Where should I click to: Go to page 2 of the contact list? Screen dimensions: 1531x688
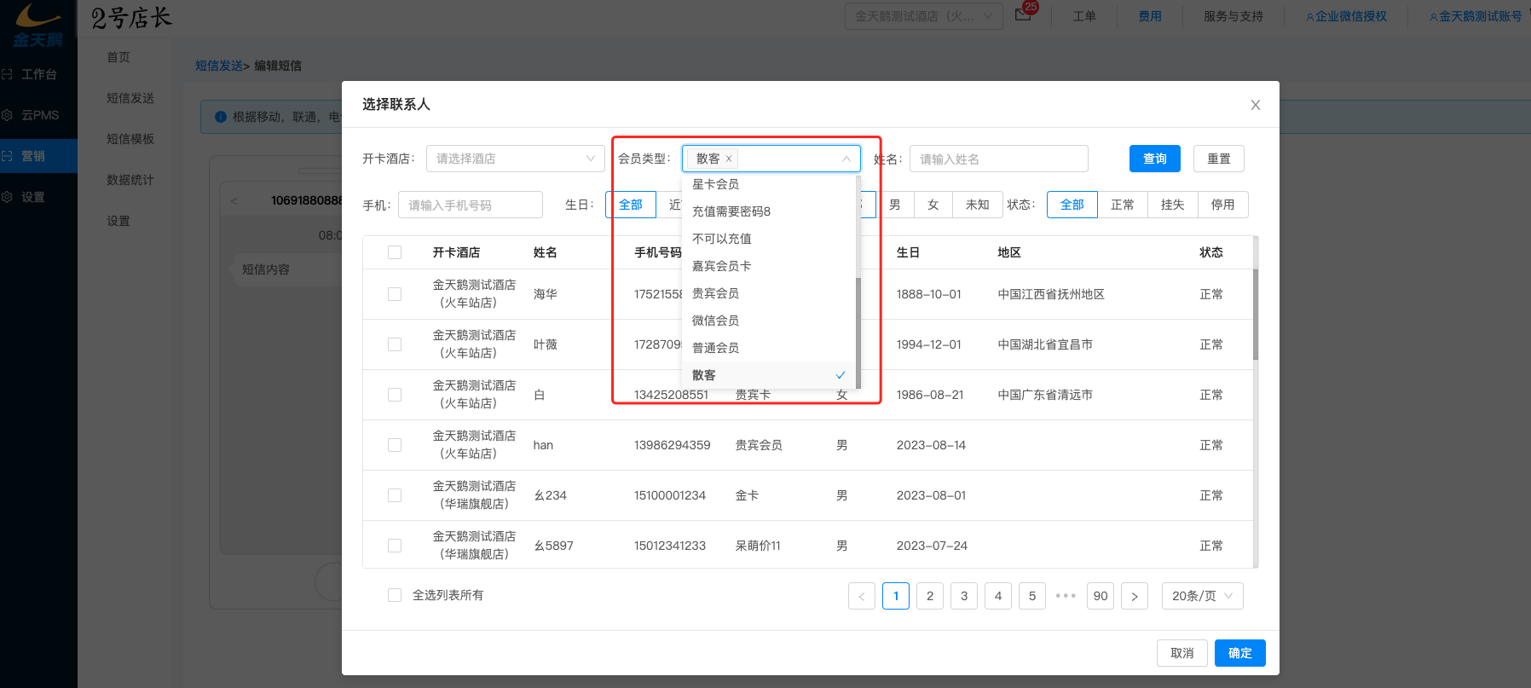[930, 596]
